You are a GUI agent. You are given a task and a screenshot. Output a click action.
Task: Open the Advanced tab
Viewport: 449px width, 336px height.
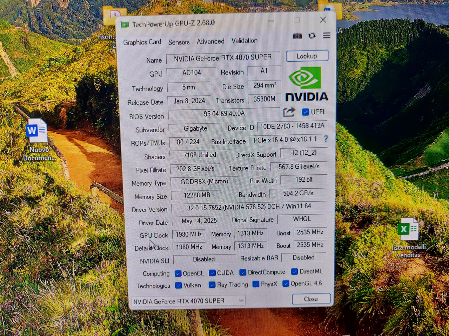pos(210,41)
